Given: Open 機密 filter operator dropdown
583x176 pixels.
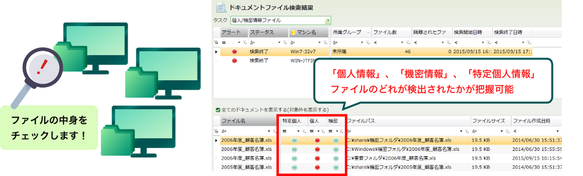Looking at the screenshot, I should [x=337, y=131].
